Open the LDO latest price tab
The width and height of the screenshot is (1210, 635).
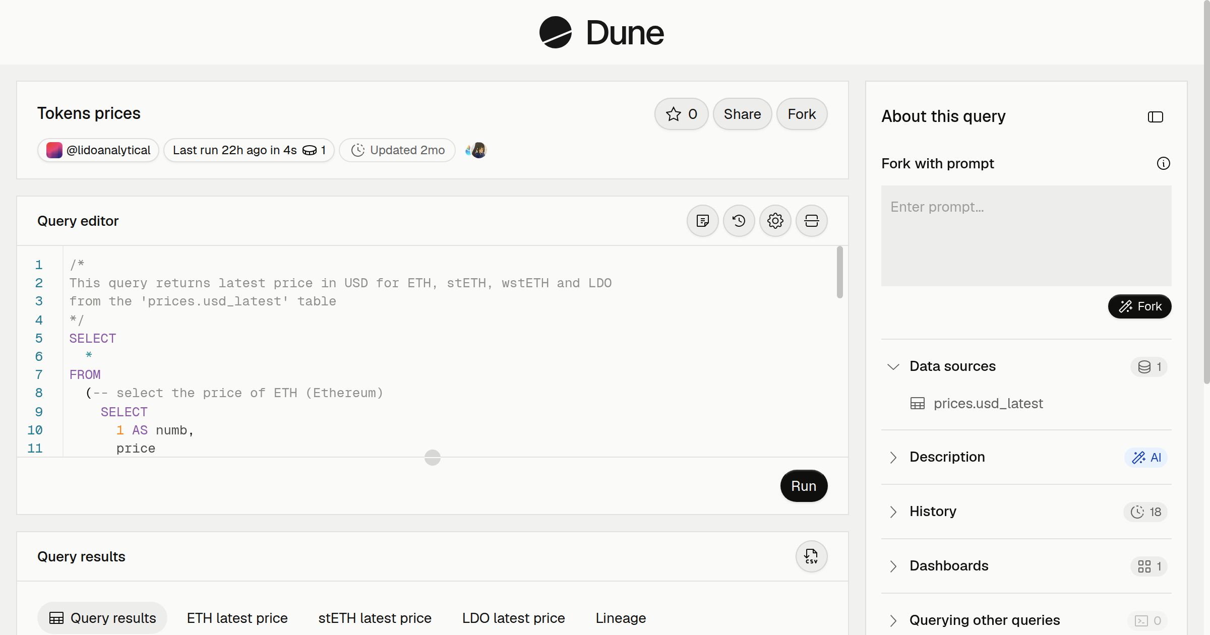pyautogui.click(x=513, y=618)
